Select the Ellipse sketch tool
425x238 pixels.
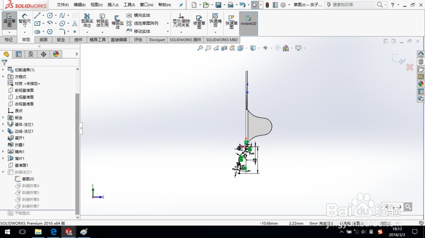click(x=62, y=23)
